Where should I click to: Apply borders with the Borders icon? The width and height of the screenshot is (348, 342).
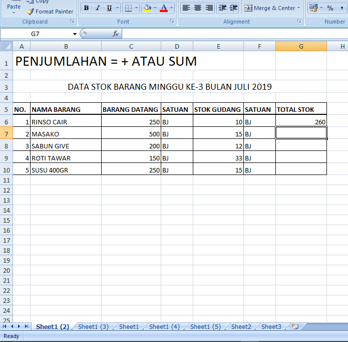click(x=128, y=8)
